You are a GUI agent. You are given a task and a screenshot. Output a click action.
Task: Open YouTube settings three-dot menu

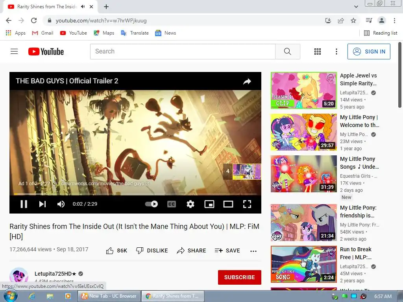point(336,52)
